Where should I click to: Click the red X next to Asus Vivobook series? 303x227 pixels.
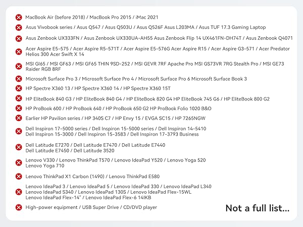click(19, 27)
